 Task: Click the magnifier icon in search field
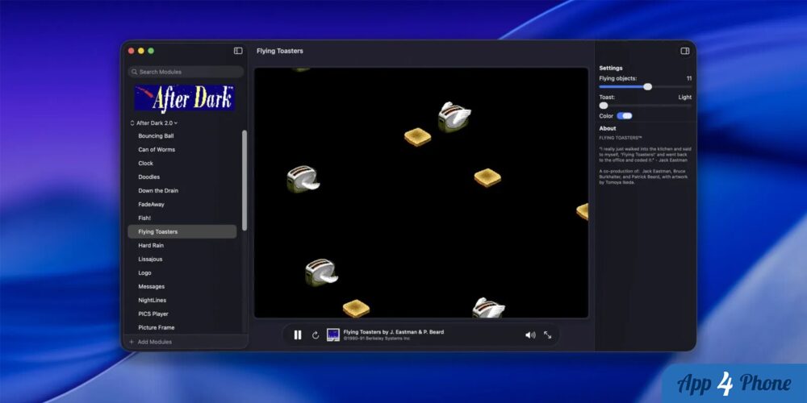pyautogui.click(x=134, y=72)
